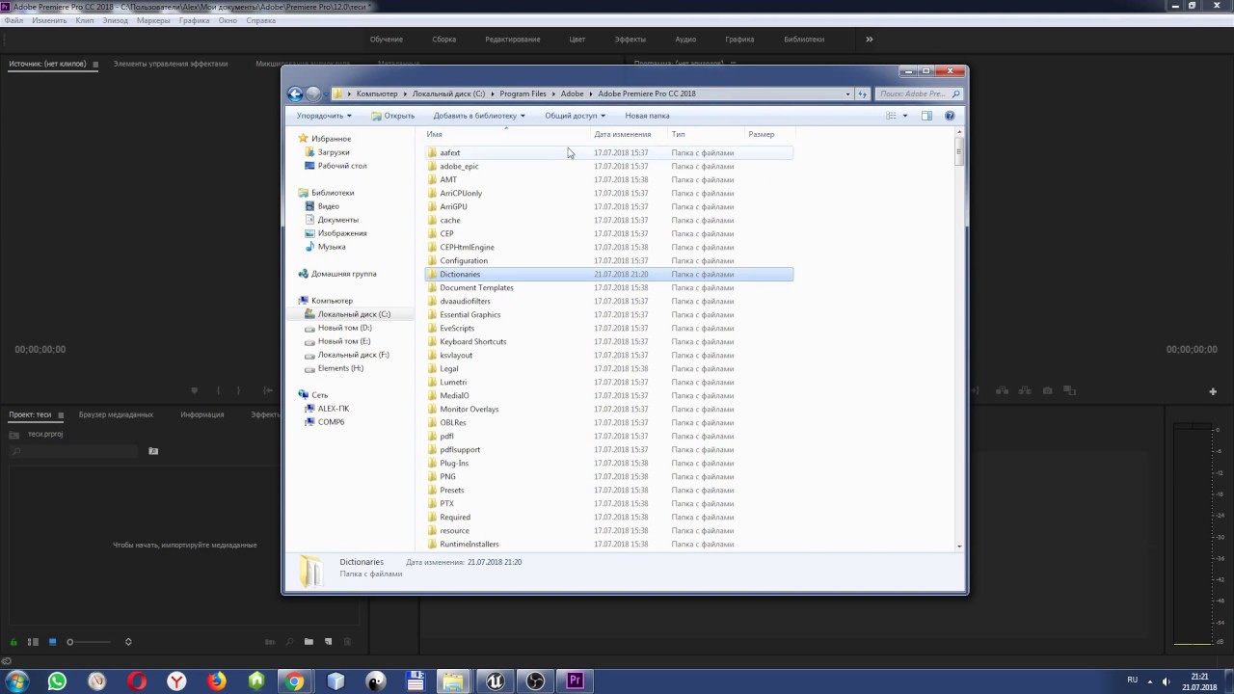Open the Упорядочить dropdown menu
The image size is (1234, 694).
click(324, 116)
